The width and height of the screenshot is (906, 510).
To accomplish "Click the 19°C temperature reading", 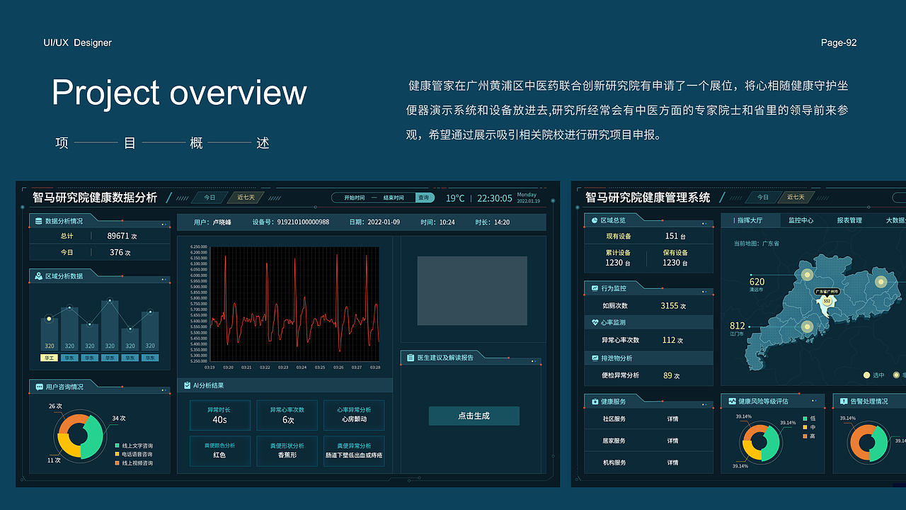I will pyautogui.click(x=455, y=198).
